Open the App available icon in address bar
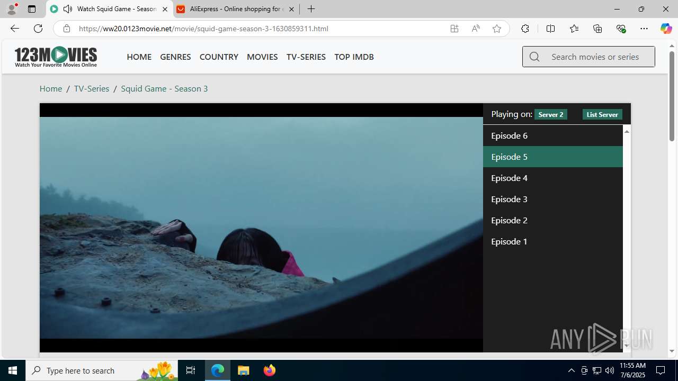Viewport: 678px width, 381px height. point(454,29)
